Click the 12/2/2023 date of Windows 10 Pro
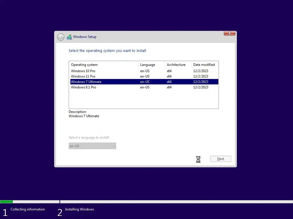Viewport: 293px width, 219px height. (201, 71)
